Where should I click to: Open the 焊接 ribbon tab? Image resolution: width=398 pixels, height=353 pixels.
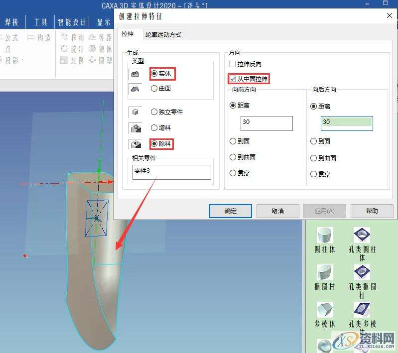coord(11,22)
